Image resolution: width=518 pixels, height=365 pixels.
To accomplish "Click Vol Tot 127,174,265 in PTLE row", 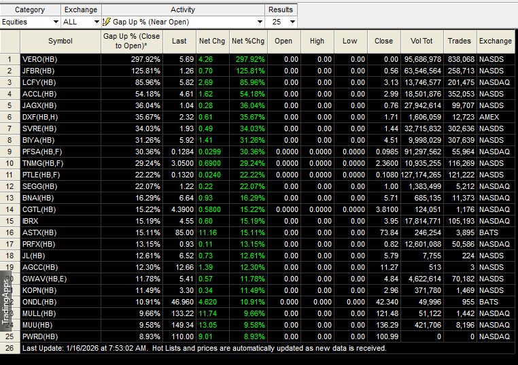I will (421, 175).
